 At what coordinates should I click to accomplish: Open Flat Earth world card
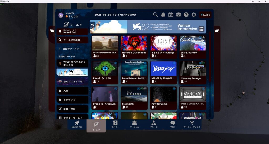[x=134, y=98]
